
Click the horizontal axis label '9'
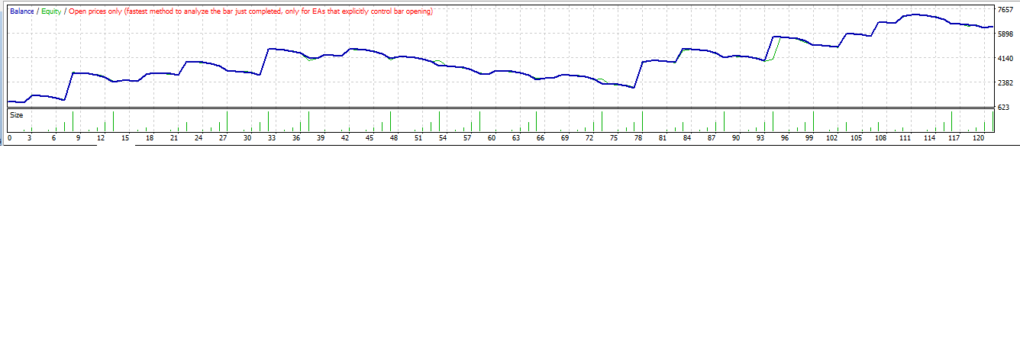tap(78, 138)
